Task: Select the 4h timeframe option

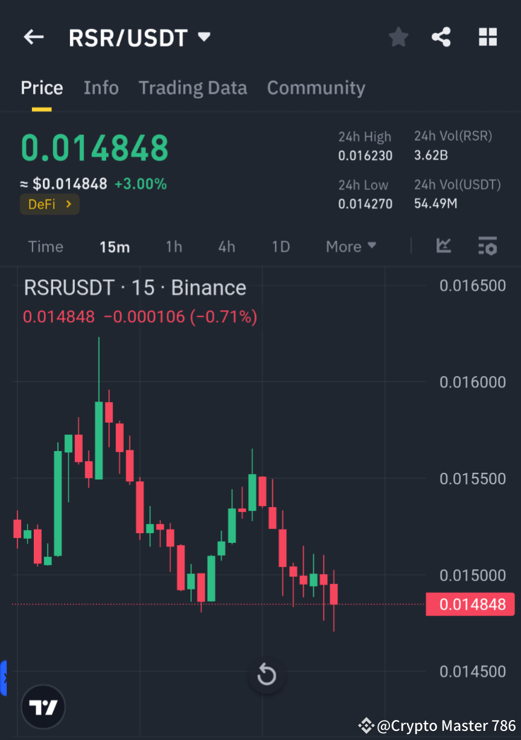Action: pyautogui.click(x=226, y=246)
